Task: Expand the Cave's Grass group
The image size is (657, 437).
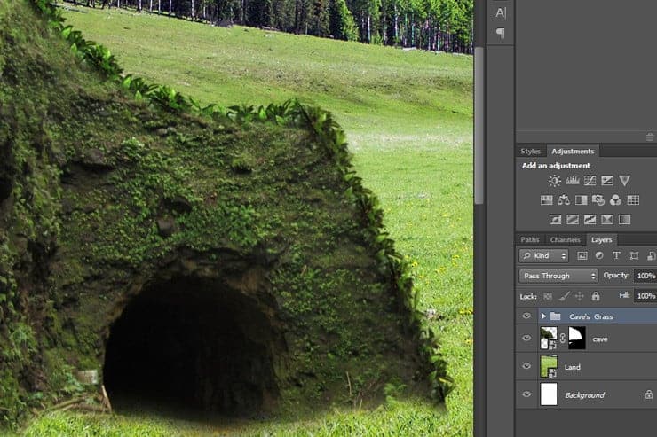Action: (x=543, y=316)
